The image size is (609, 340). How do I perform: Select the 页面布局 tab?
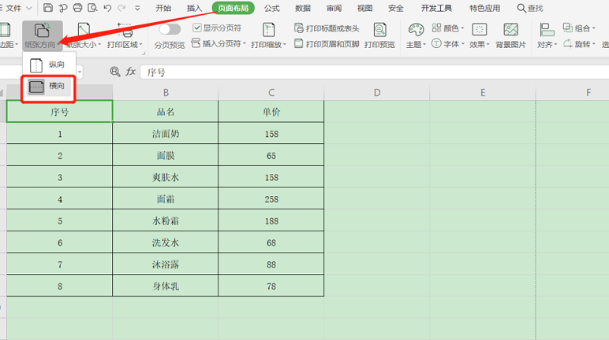(x=233, y=8)
